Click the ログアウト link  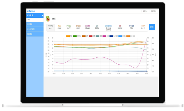tap(153, 11)
